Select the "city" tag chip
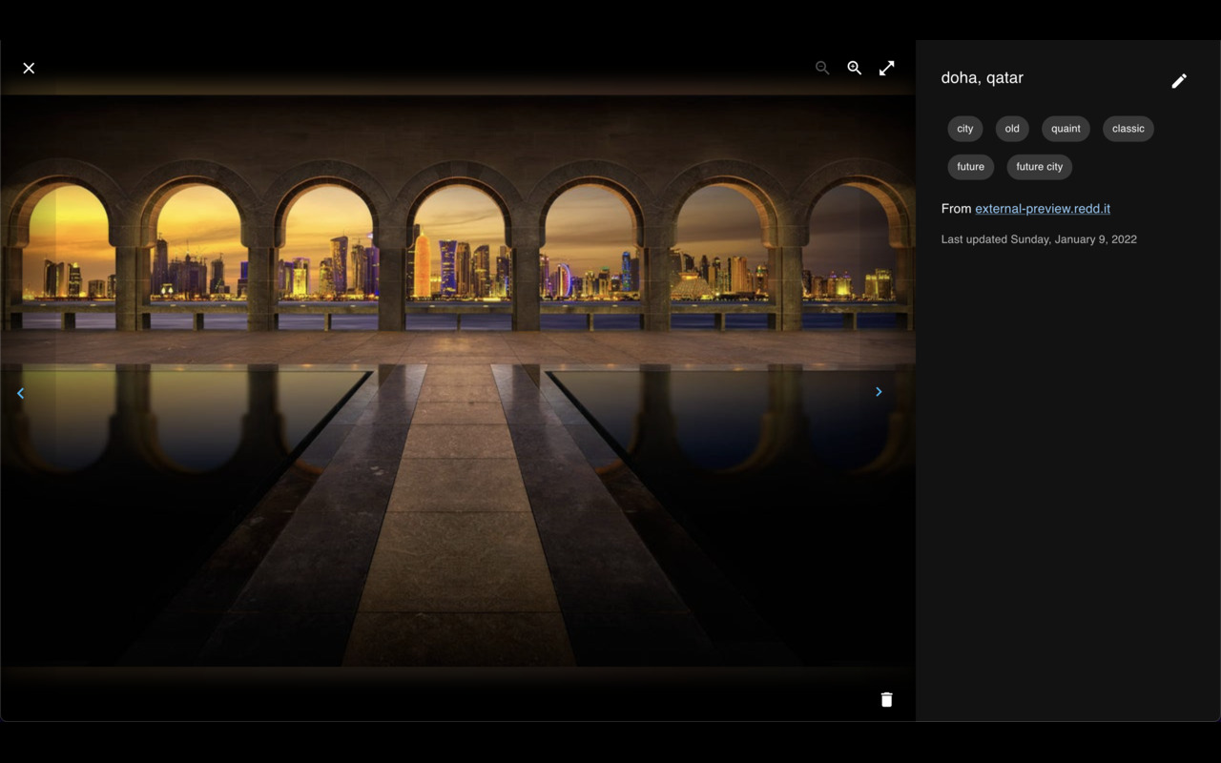Image resolution: width=1221 pixels, height=763 pixels. (965, 129)
